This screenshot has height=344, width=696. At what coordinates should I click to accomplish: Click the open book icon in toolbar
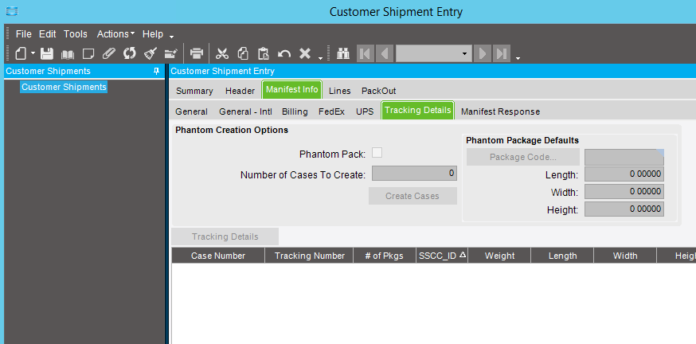68,54
